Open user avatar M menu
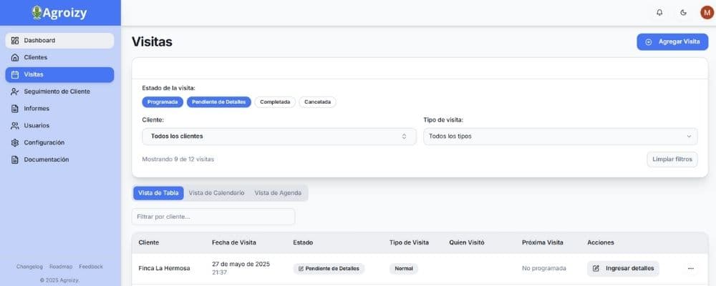The height and width of the screenshot is (286, 716). pyautogui.click(x=707, y=12)
